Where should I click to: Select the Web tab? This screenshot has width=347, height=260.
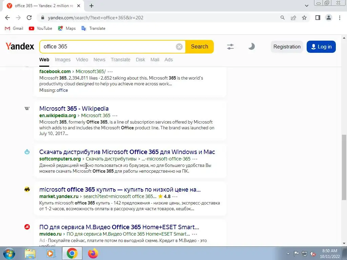coord(44,60)
